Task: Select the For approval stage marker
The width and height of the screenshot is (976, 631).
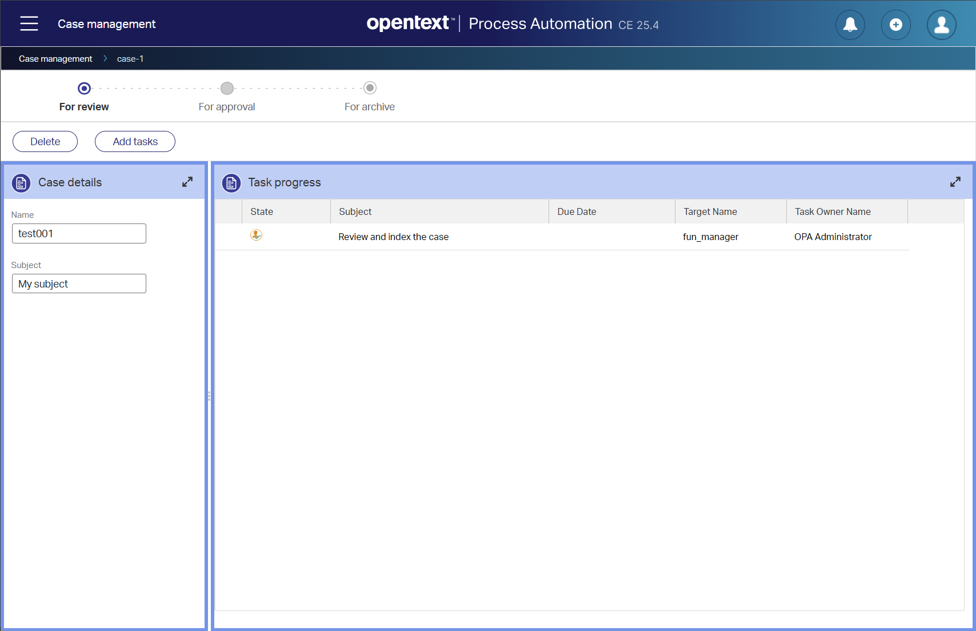Action: coord(227,88)
